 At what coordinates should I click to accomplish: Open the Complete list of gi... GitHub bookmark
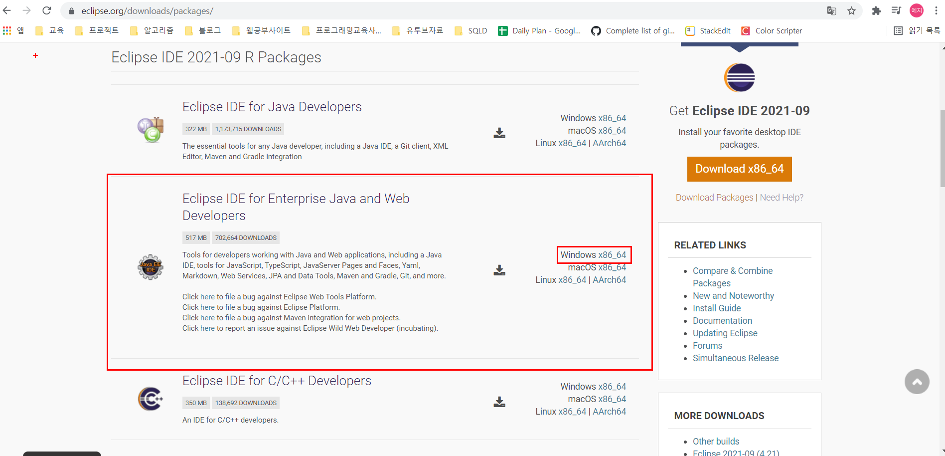click(633, 30)
